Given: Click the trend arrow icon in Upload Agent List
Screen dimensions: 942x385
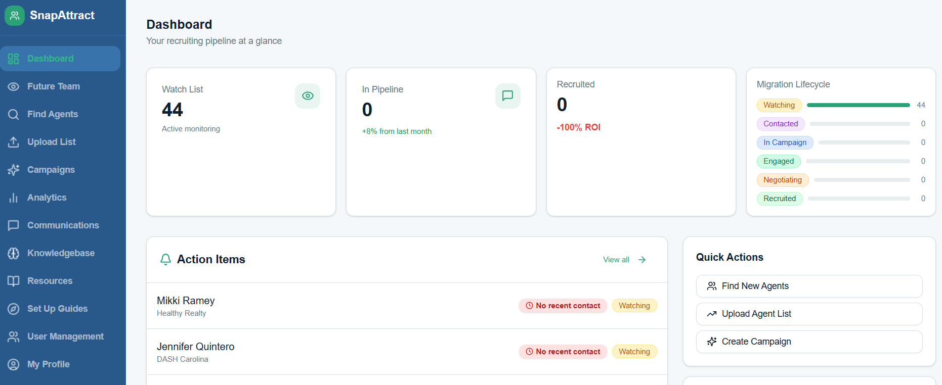Looking at the screenshot, I should (712, 314).
